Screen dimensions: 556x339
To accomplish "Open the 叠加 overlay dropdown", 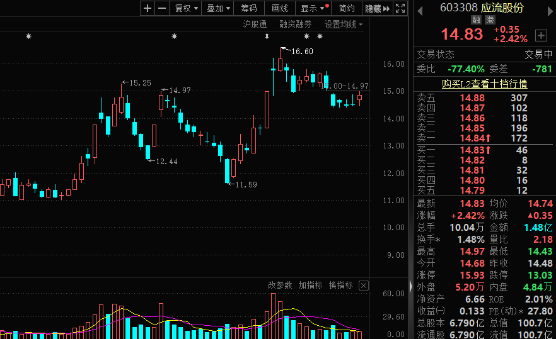I will click(218, 8).
